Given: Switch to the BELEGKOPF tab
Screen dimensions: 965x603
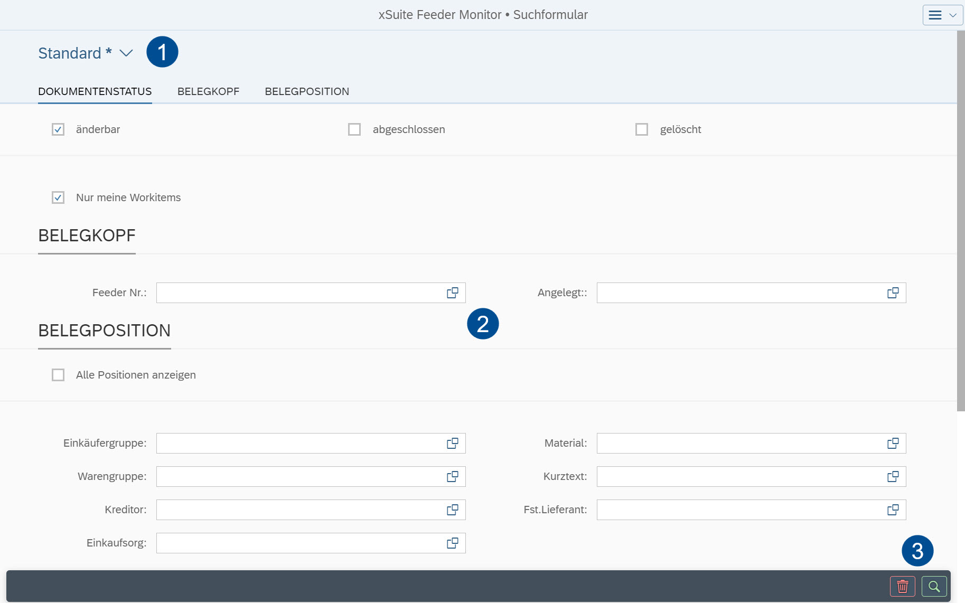Looking at the screenshot, I should click(x=208, y=91).
